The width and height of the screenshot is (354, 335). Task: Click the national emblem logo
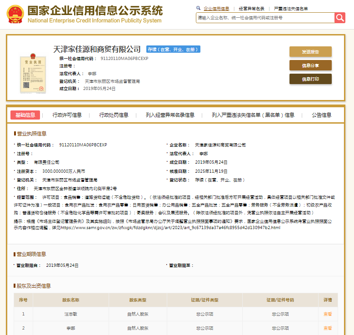click(15, 15)
